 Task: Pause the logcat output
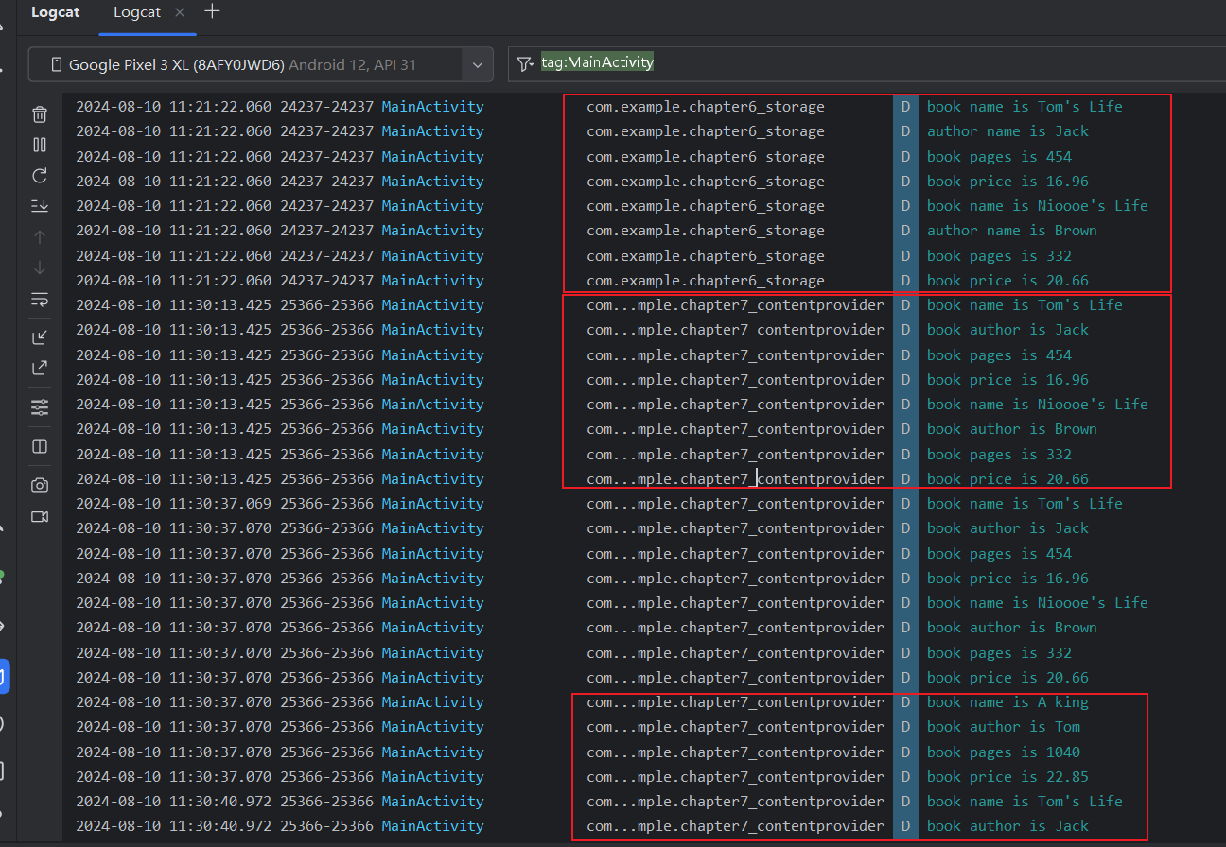(x=40, y=145)
